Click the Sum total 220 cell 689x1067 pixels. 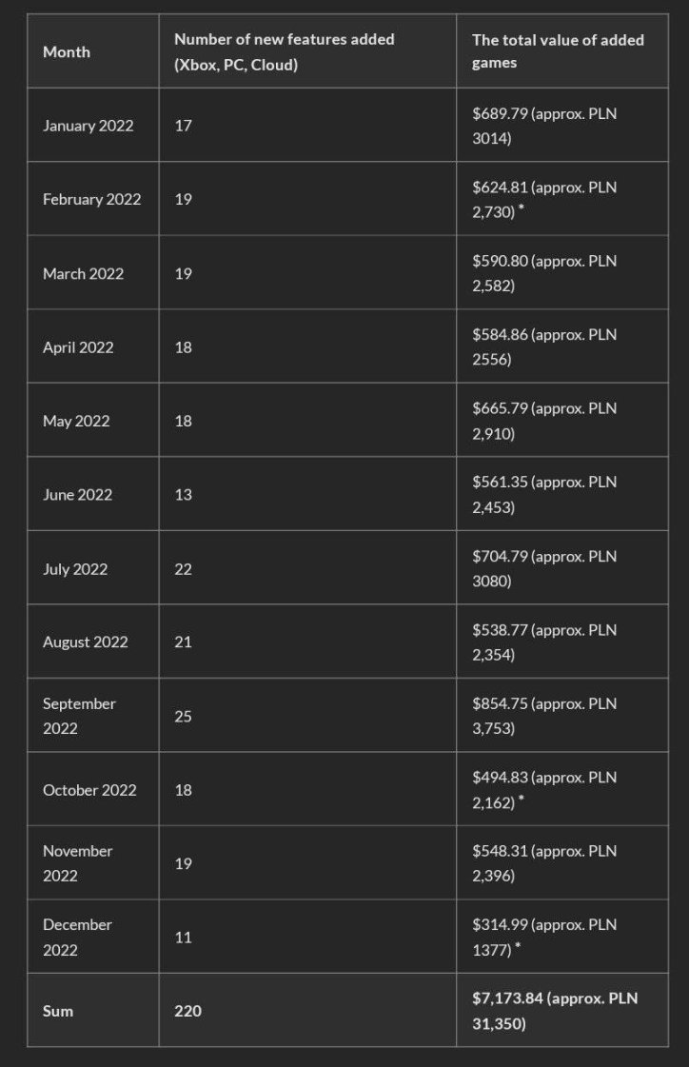coord(187,1011)
